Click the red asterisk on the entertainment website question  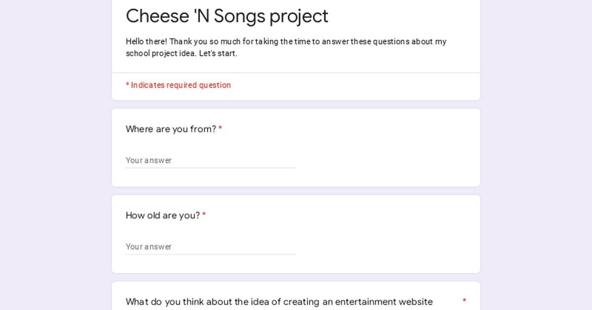464,301
